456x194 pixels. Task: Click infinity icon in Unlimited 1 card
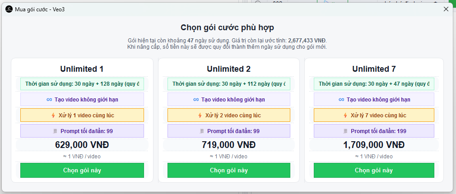[49, 100]
